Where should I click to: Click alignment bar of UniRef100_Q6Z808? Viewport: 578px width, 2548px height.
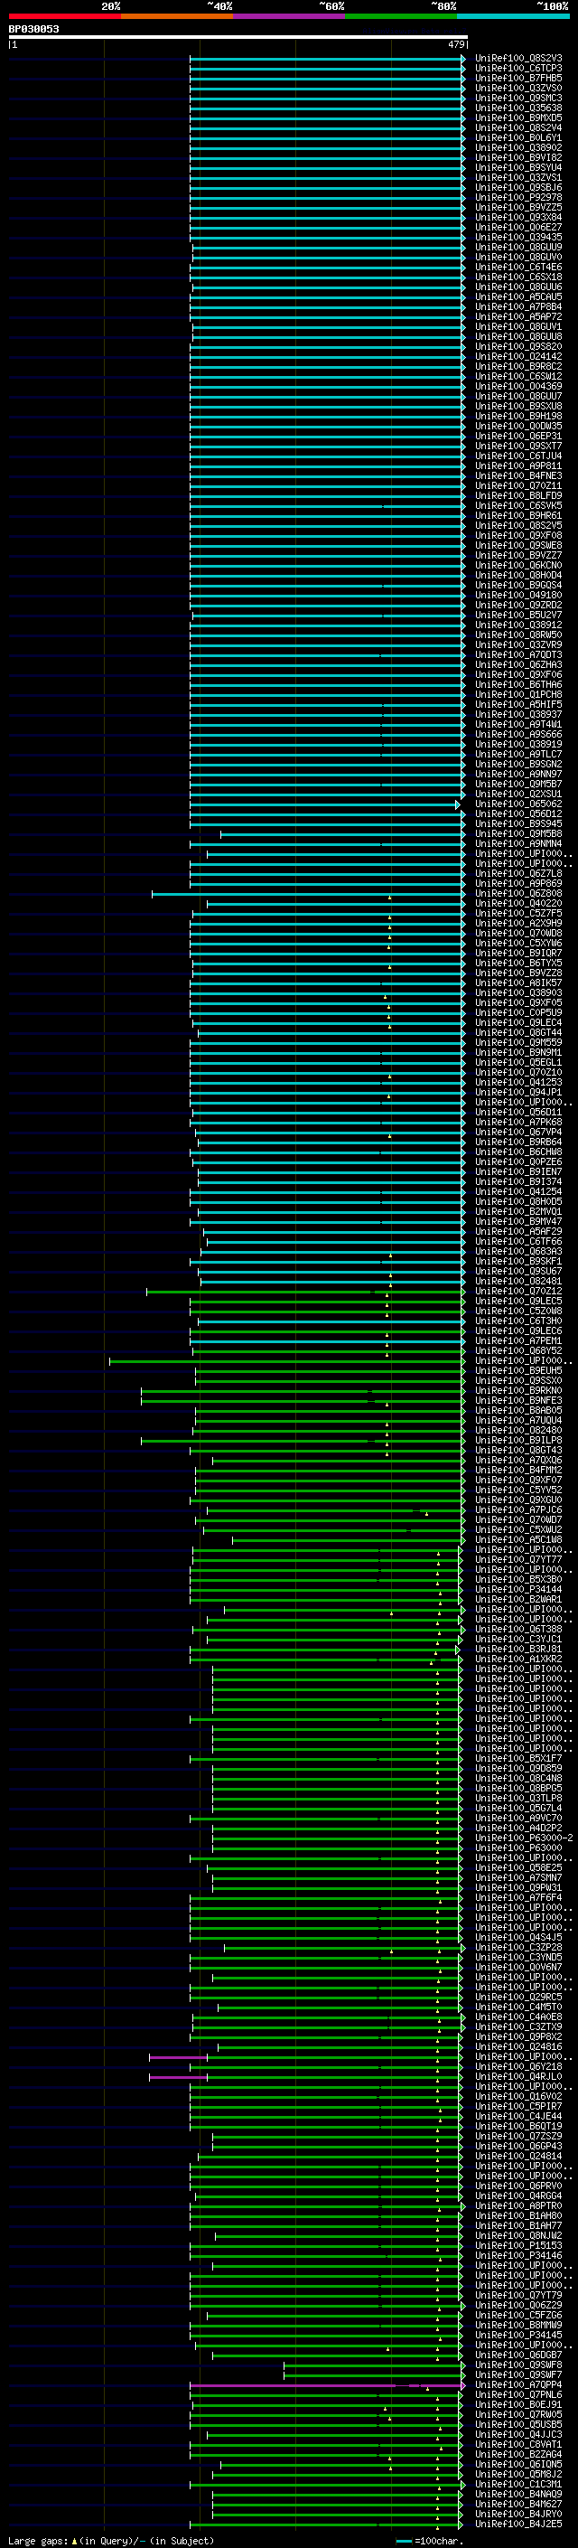pos(307,894)
